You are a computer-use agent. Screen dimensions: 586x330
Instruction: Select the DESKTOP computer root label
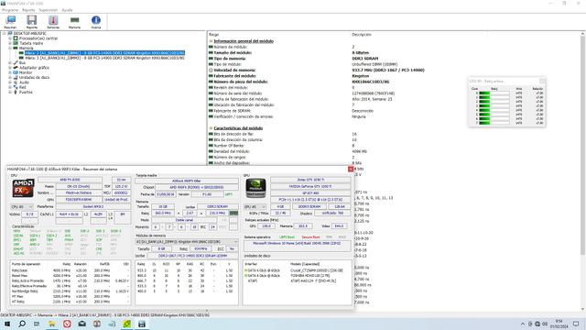click(x=30, y=34)
